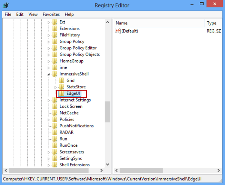The width and height of the screenshot is (225, 185).
Task: Click the Internet Settings folder icon
Action: [x=55, y=100]
